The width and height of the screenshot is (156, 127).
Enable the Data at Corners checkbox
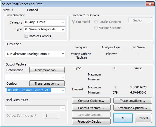pyautogui.click(x=26, y=36)
